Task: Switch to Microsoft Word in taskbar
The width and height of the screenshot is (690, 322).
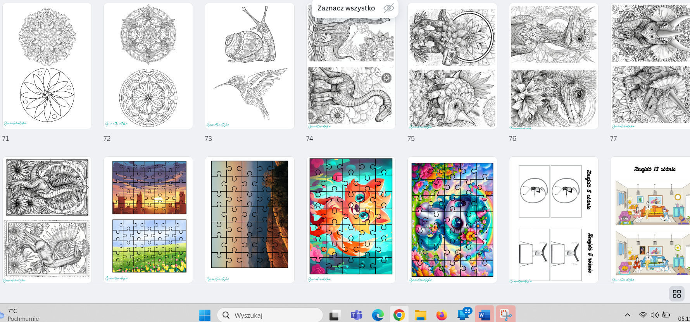Action: click(x=484, y=315)
